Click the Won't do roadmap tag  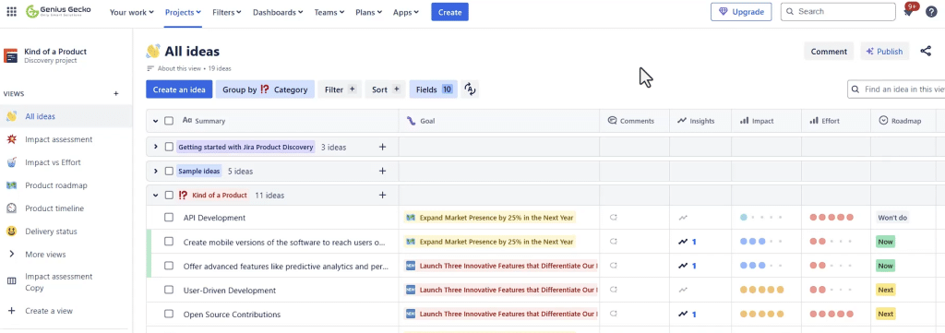[892, 218]
